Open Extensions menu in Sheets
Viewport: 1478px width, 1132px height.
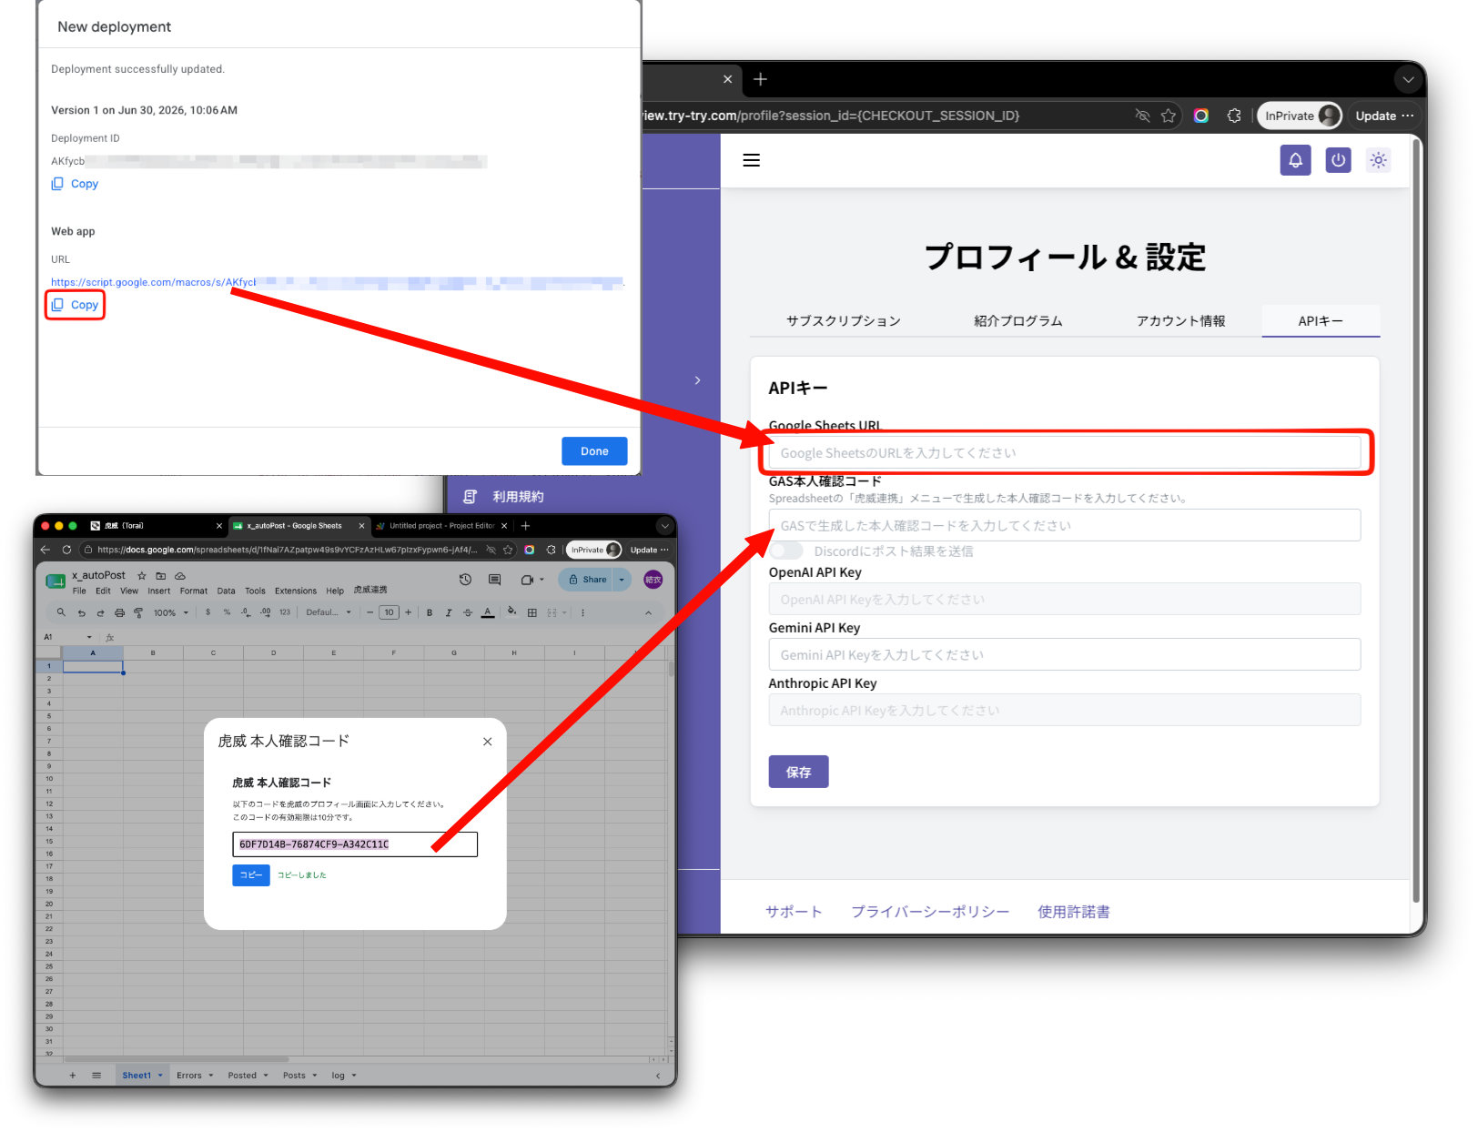(x=296, y=591)
